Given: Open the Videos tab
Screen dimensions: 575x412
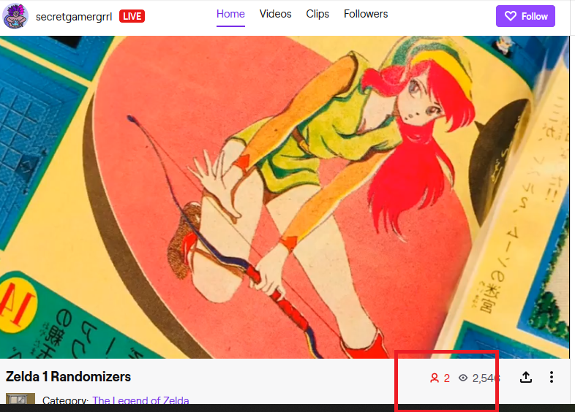Looking at the screenshot, I should [275, 14].
